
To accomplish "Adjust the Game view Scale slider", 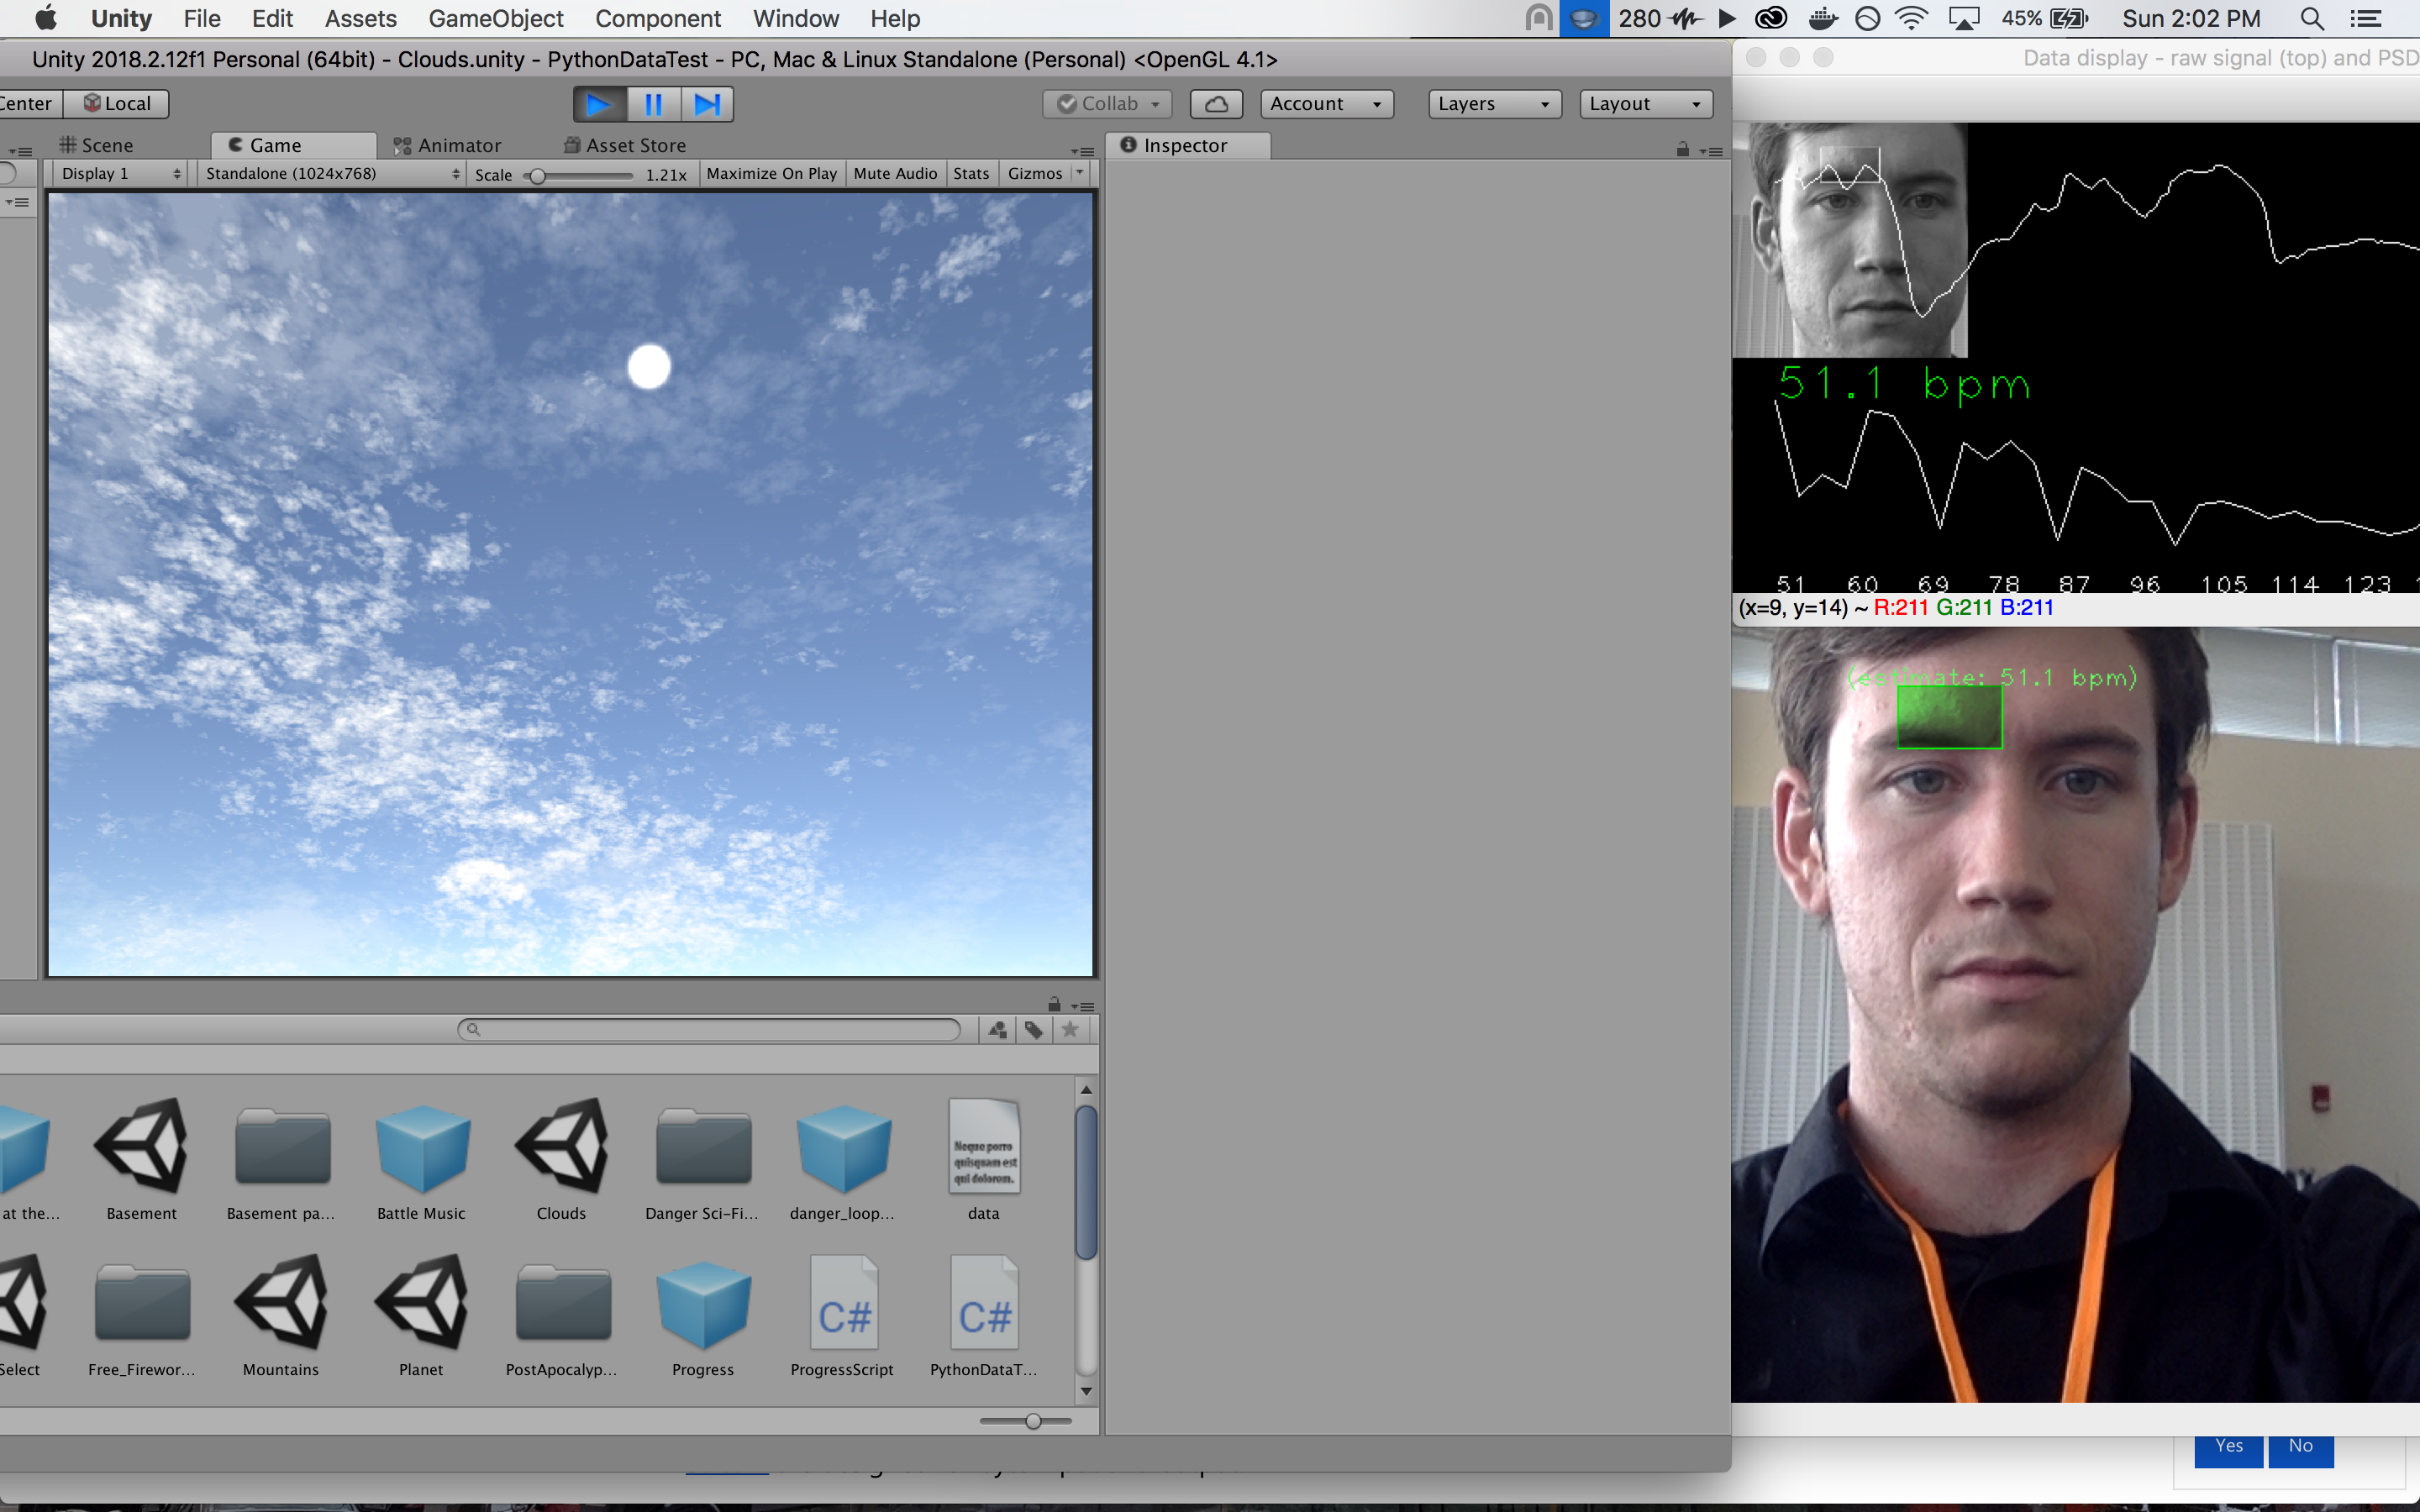I will [x=538, y=177].
